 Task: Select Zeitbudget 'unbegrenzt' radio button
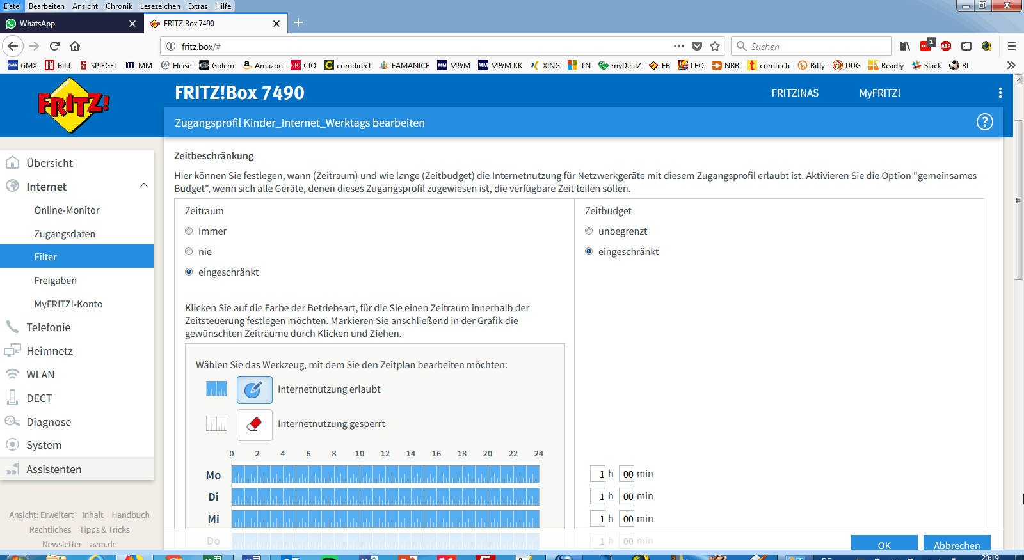(x=589, y=231)
